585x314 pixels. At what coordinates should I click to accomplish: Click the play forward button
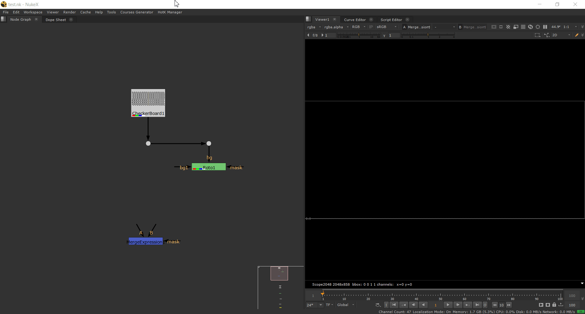click(448, 305)
